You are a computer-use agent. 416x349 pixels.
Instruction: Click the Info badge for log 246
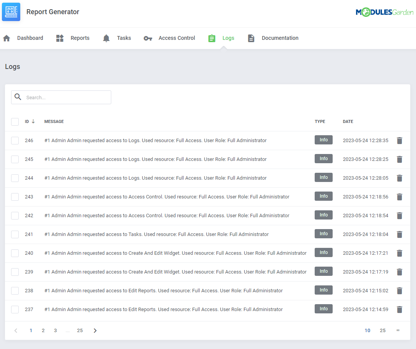tap(323, 140)
